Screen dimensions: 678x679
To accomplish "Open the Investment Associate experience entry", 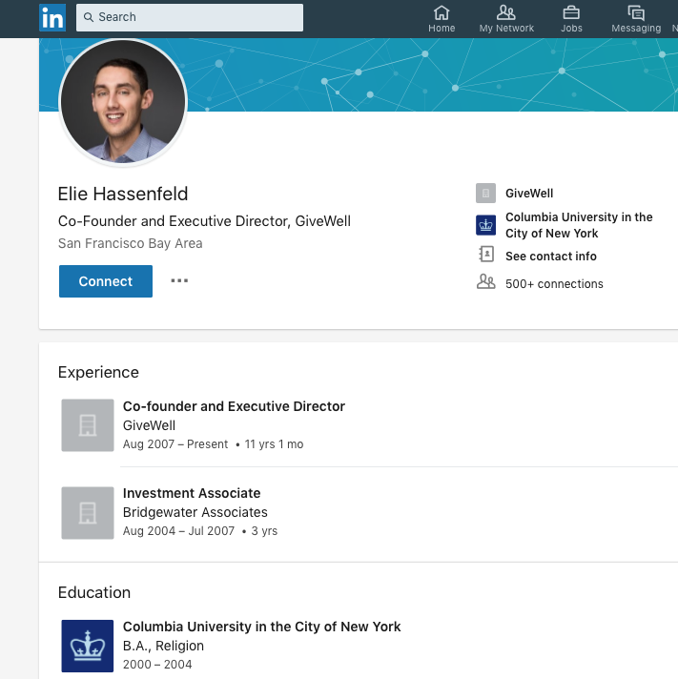I will [x=192, y=493].
